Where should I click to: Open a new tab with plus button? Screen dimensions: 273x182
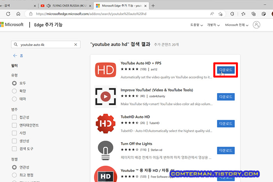153,6
